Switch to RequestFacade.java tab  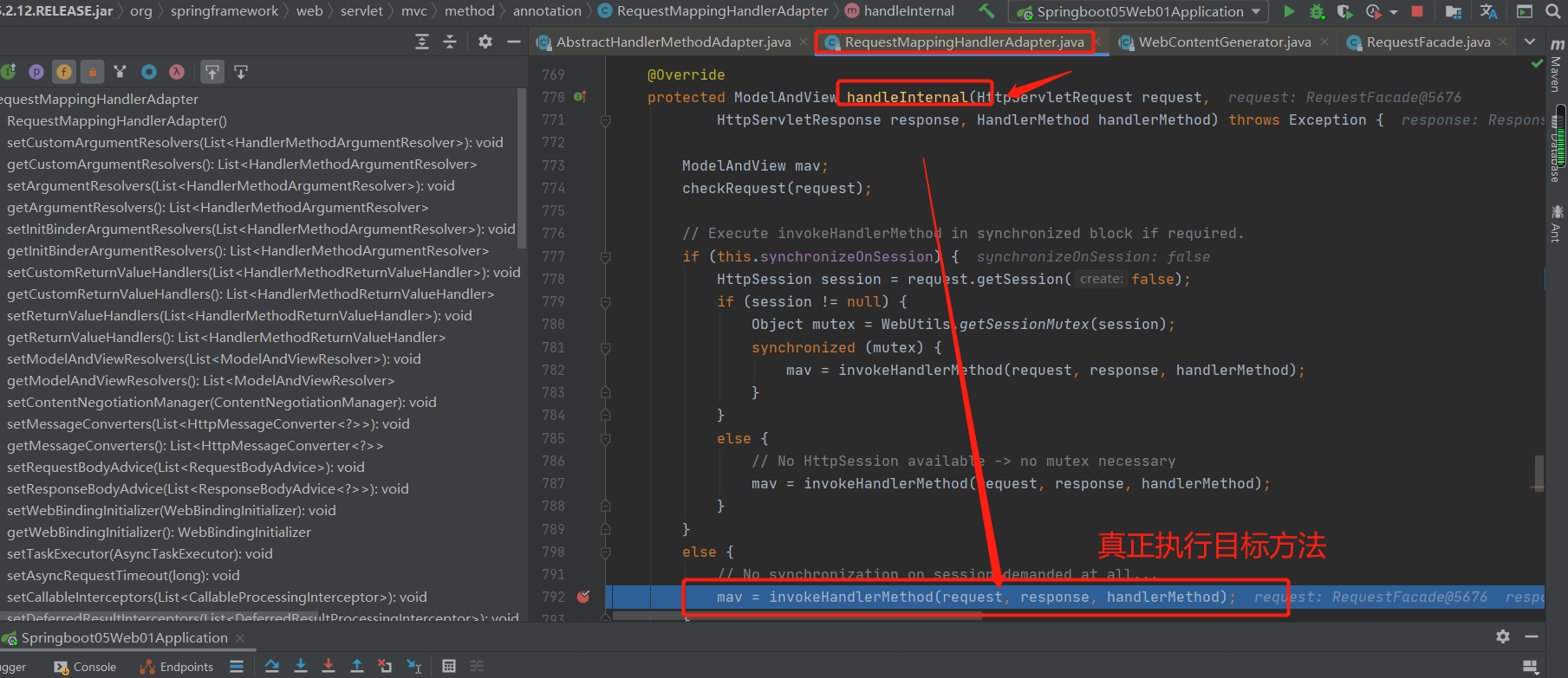tap(1428, 42)
